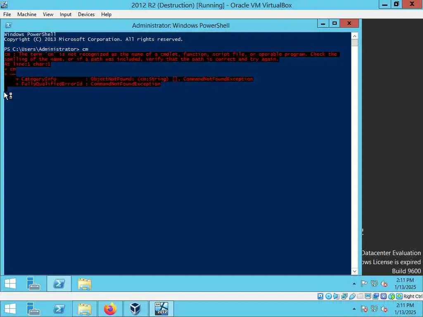Close the Administrator: Windows PowerShell window

click(349, 24)
